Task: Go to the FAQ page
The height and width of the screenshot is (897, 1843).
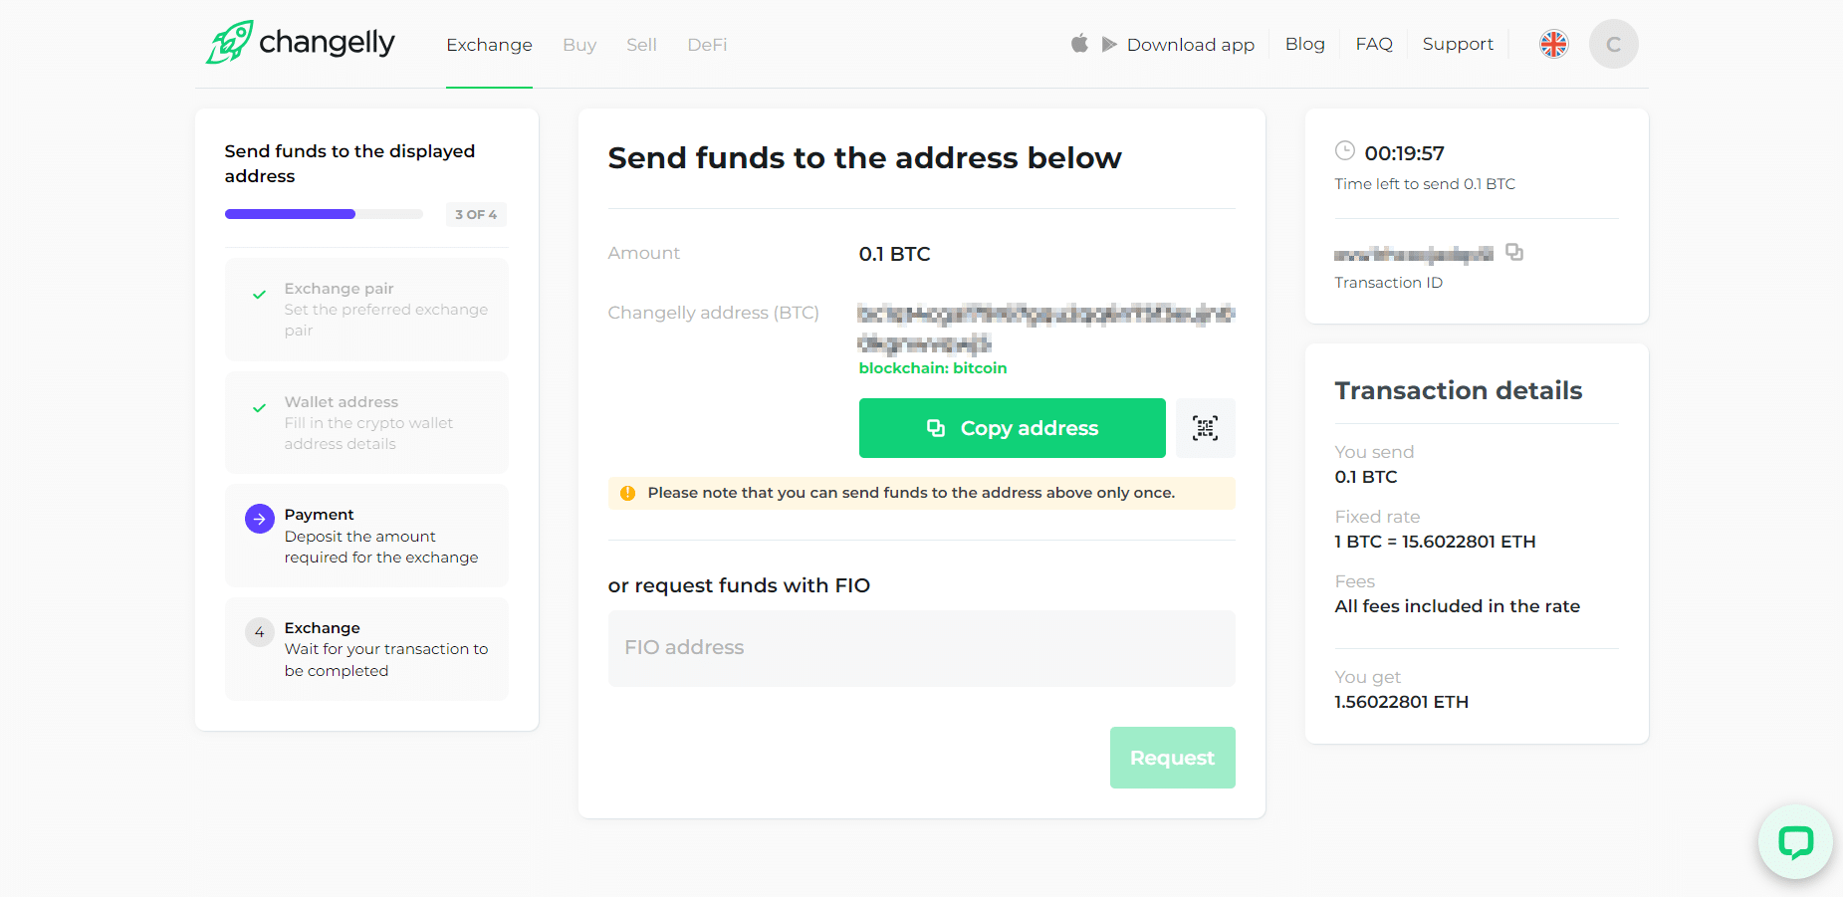Action: click(x=1373, y=44)
